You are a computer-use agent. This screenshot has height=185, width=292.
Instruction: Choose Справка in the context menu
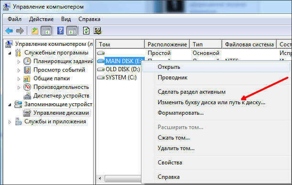click(216, 177)
